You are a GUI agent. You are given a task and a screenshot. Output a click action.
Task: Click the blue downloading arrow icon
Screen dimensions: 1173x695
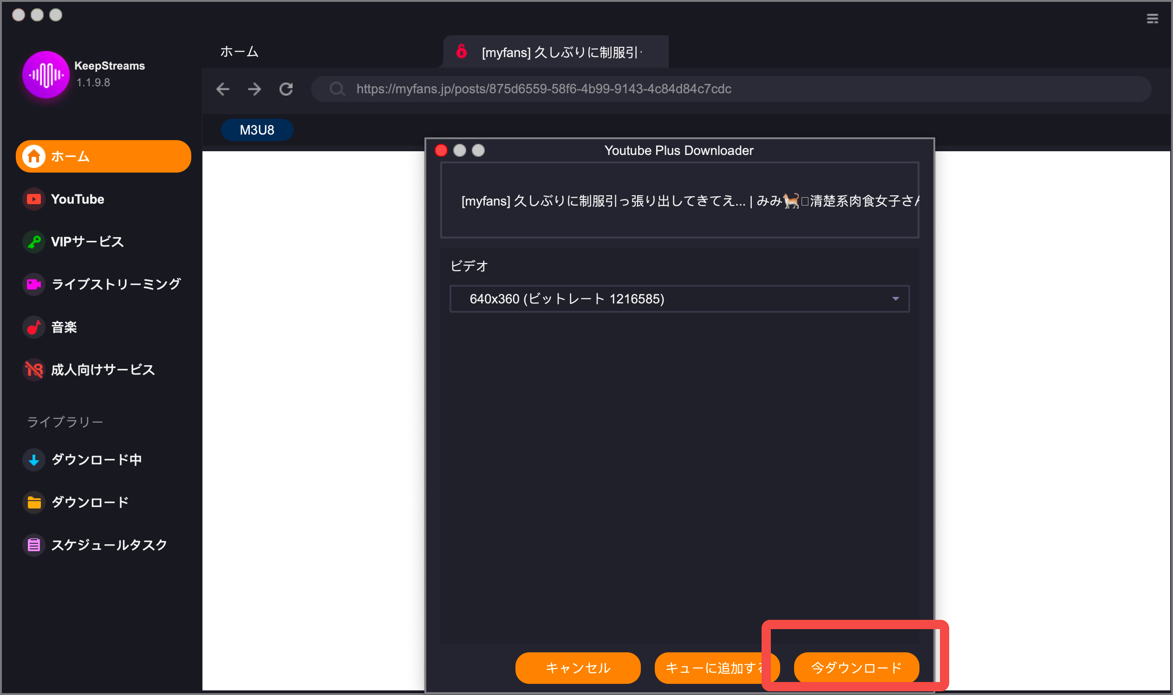point(34,459)
